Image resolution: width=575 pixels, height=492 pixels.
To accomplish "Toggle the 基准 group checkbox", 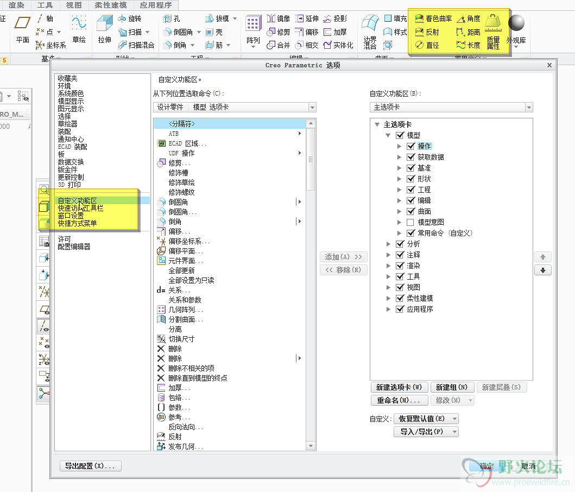I will coord(410,168).
